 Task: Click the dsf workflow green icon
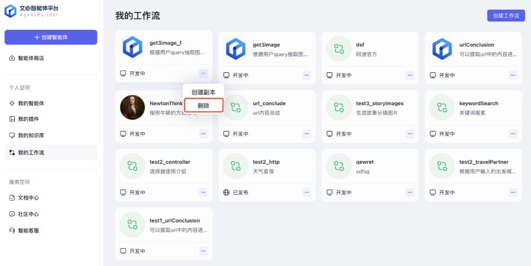pos(338,49)
